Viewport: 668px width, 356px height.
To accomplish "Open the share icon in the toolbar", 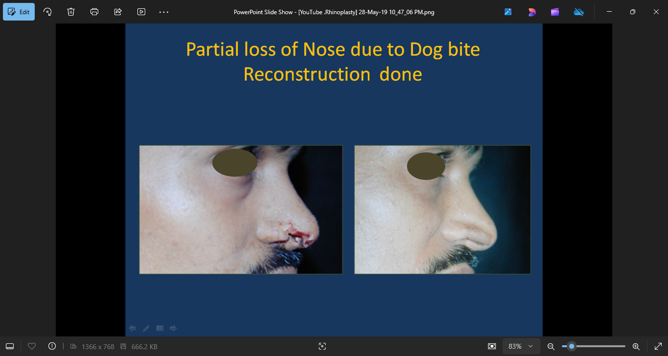I will point(118,12).
